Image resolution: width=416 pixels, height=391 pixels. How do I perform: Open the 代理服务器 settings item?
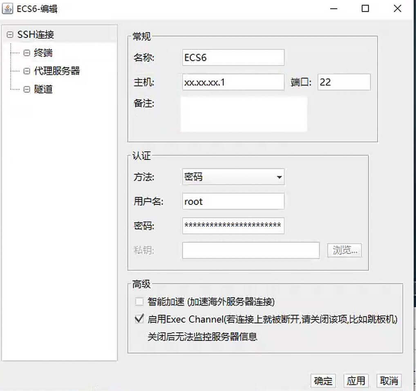56,71
